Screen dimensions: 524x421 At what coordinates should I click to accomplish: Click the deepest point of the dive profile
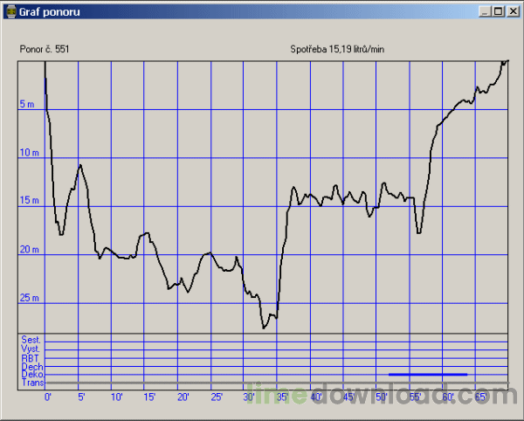(264, 328)
